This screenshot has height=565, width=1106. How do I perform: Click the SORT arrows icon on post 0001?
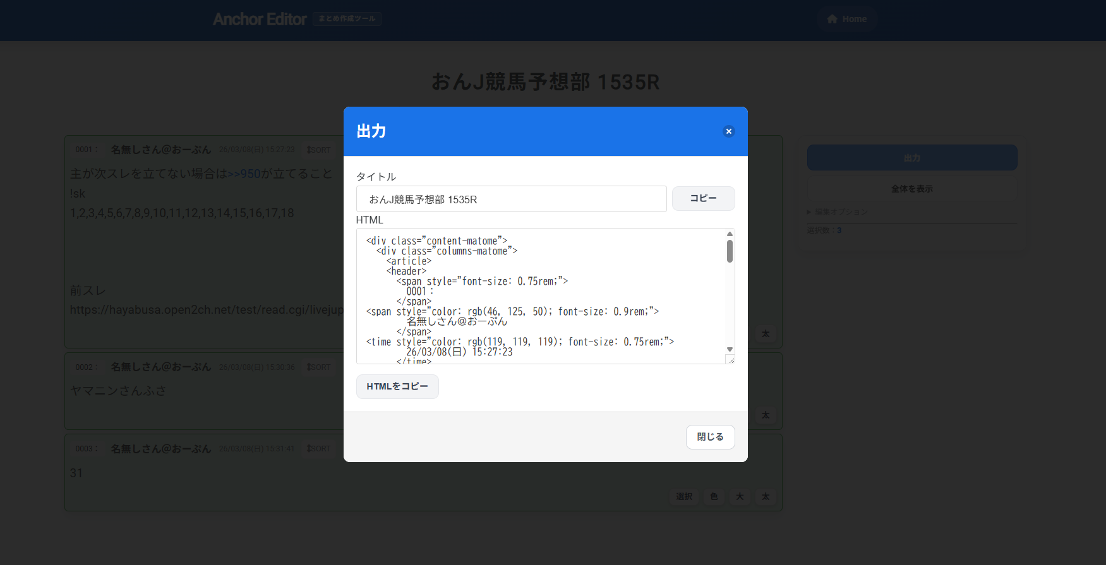click(309, 150)
